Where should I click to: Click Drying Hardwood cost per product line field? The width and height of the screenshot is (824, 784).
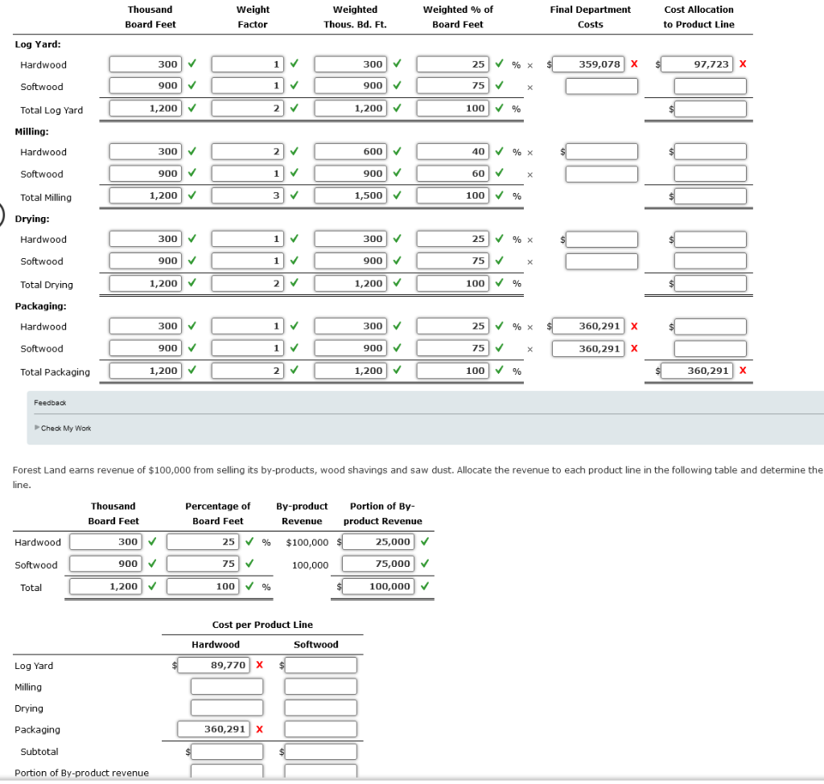pos(227,708)
